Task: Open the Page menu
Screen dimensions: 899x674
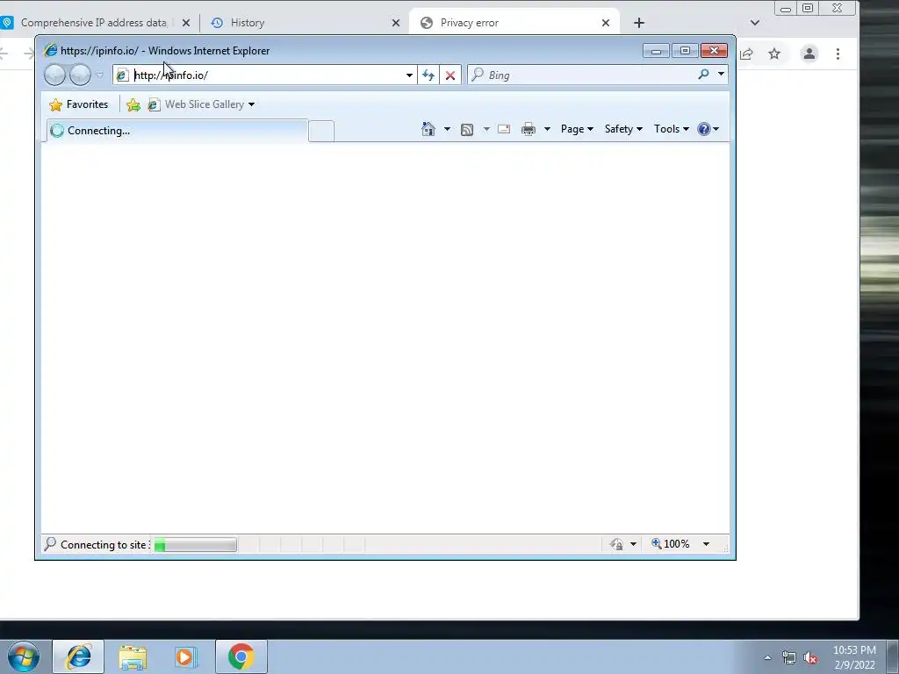Action: (577, 129)
